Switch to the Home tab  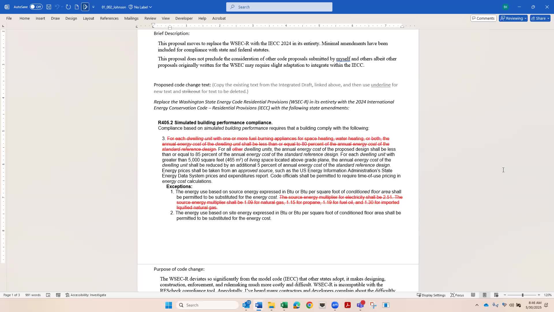[x=25, y=18]
